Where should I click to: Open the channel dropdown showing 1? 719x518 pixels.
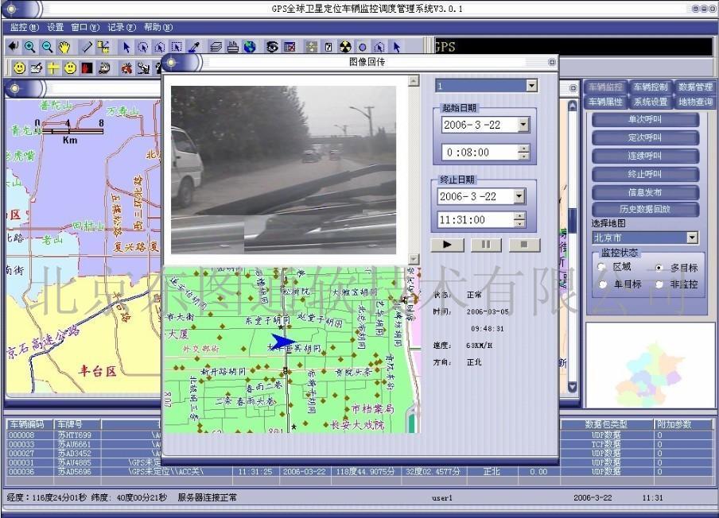point(531,85)
